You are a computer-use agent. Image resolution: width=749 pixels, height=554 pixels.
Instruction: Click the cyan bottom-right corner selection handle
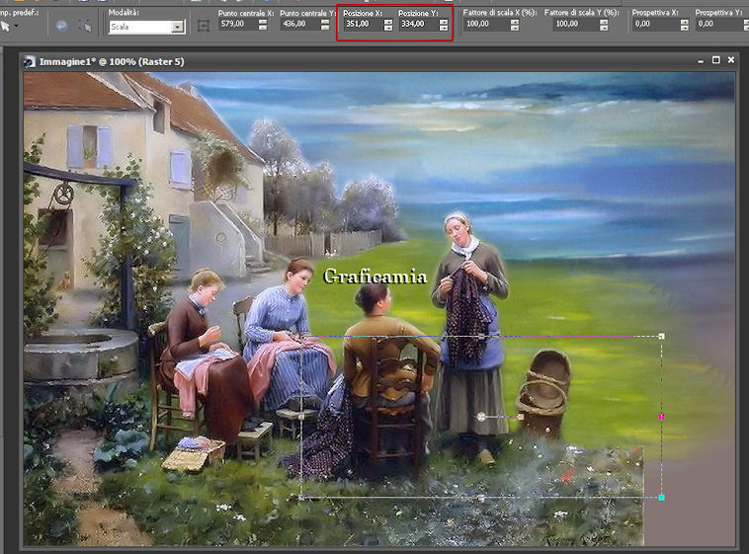[662, 497]
